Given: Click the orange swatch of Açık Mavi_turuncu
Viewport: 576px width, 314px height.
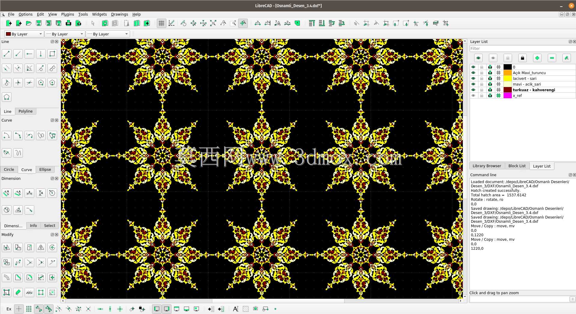Looking at the screenshot, I should [508, 73].
